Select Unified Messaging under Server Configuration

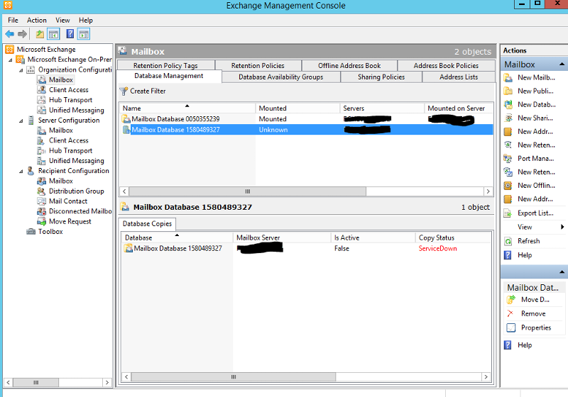[77, 161]
